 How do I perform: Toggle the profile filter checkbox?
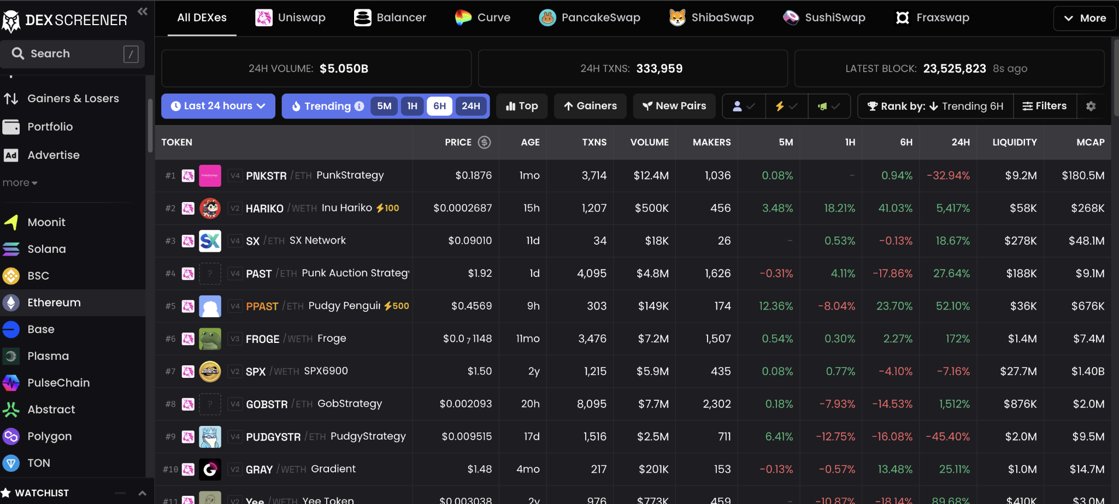(x=744, y=106)
